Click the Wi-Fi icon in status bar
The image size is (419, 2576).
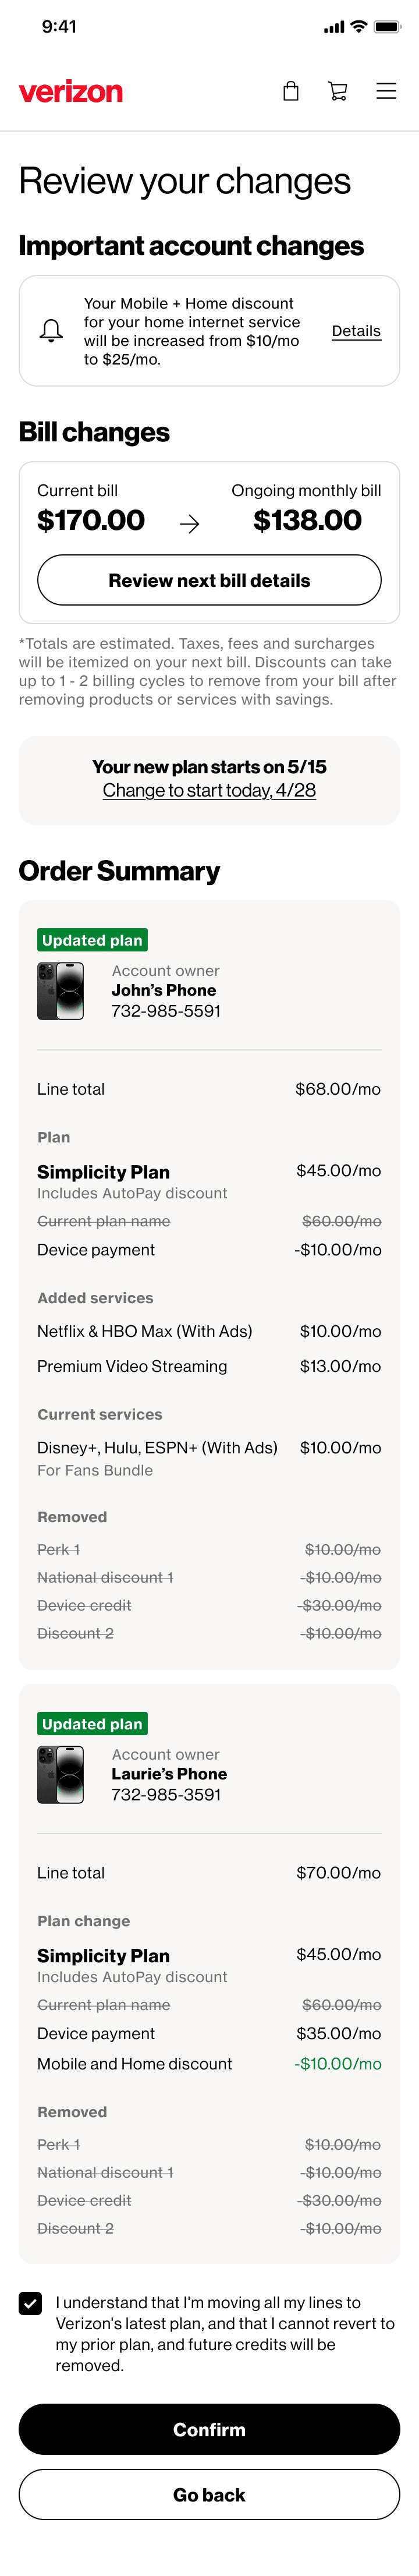[x=358, y=27]
